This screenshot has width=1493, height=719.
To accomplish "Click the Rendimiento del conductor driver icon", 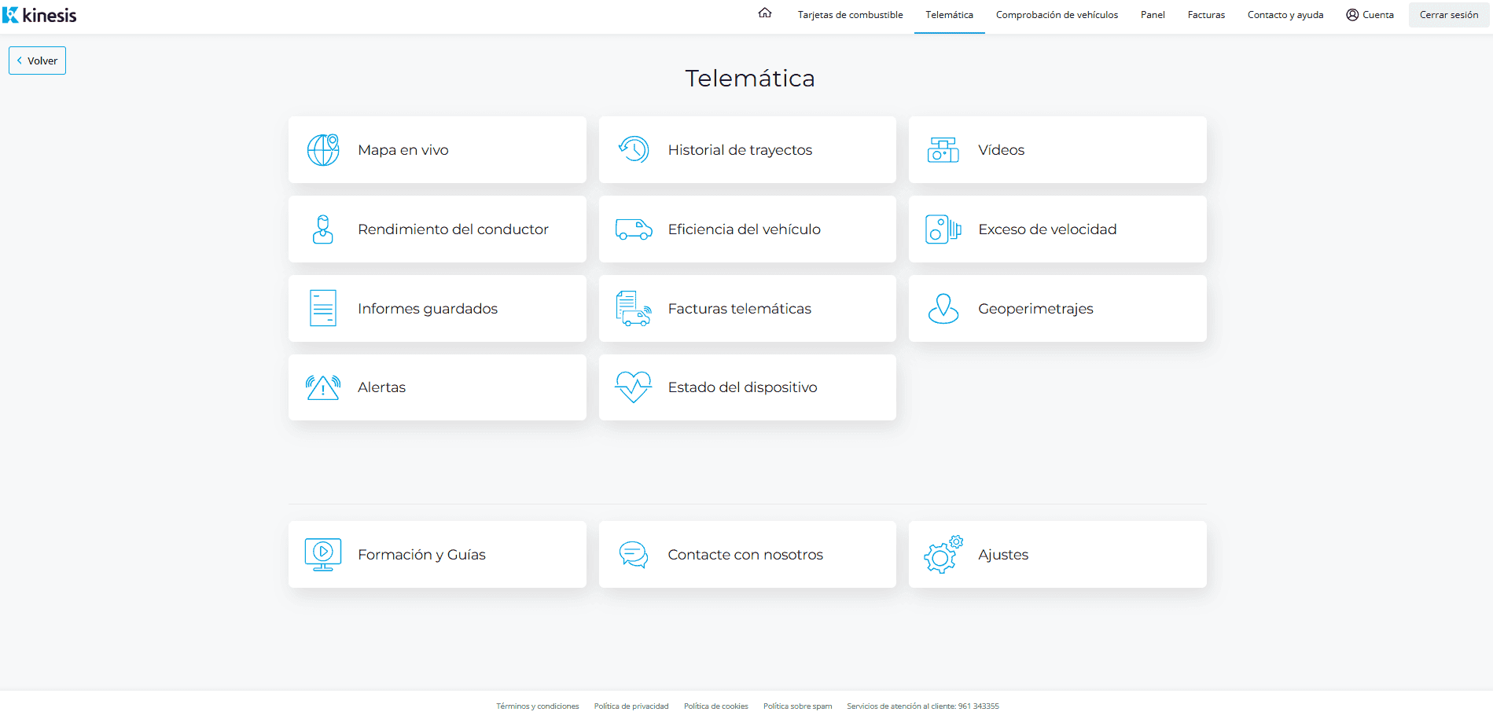I will point(323,229).
